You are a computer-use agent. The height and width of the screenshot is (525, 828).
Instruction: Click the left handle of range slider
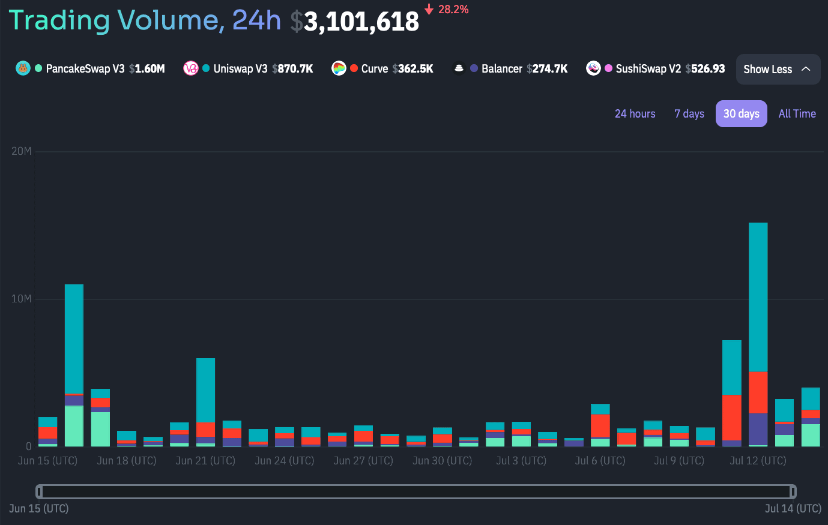39,492
